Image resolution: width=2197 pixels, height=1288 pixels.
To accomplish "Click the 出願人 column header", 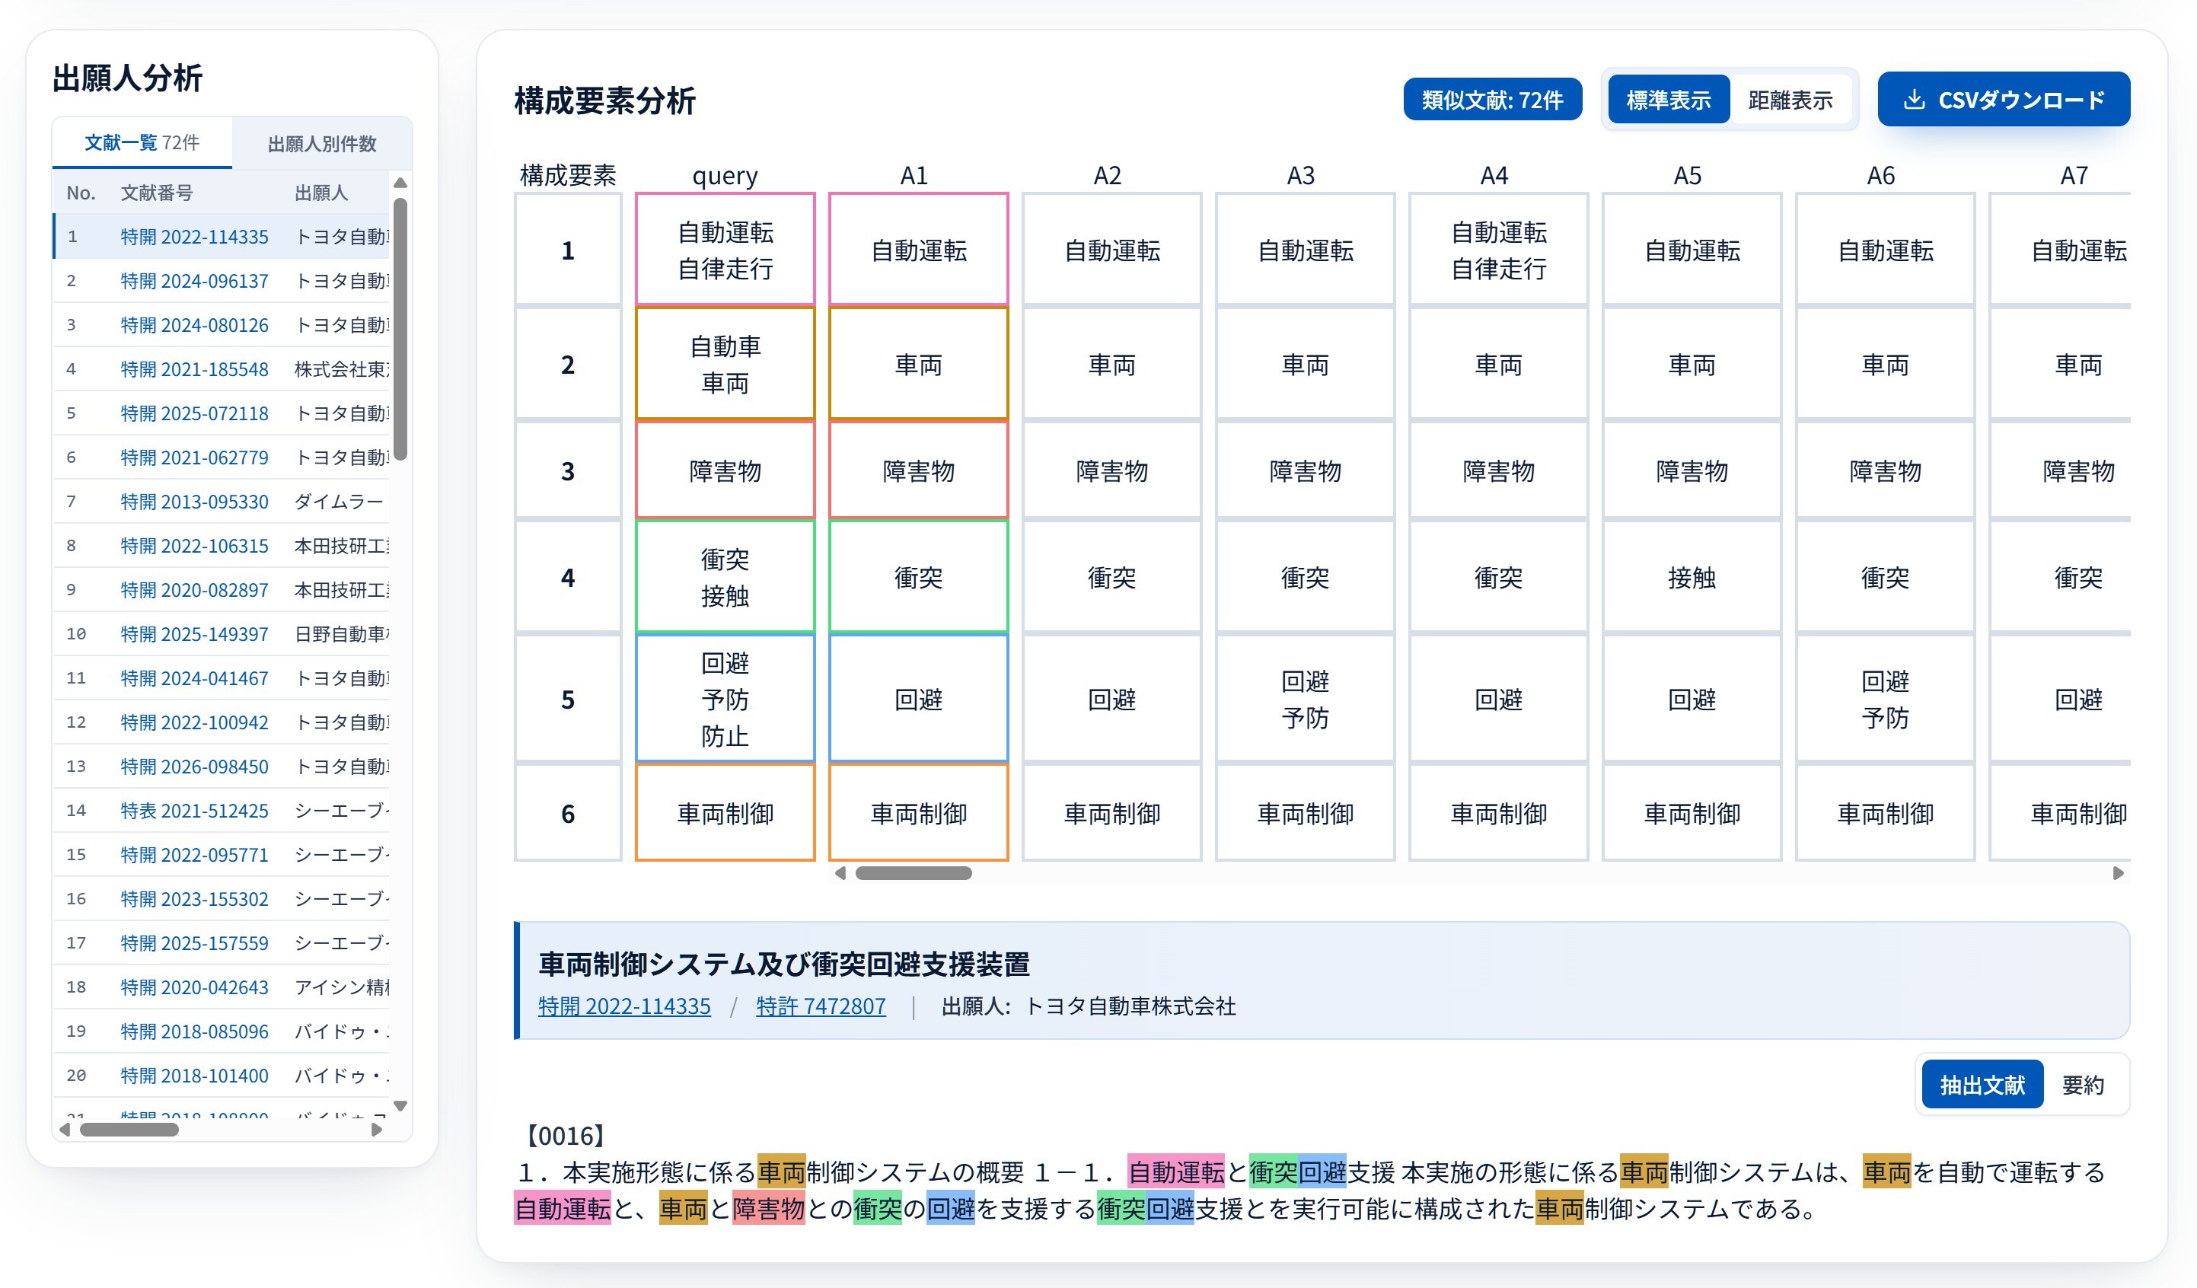I will [x=320, y=193].
